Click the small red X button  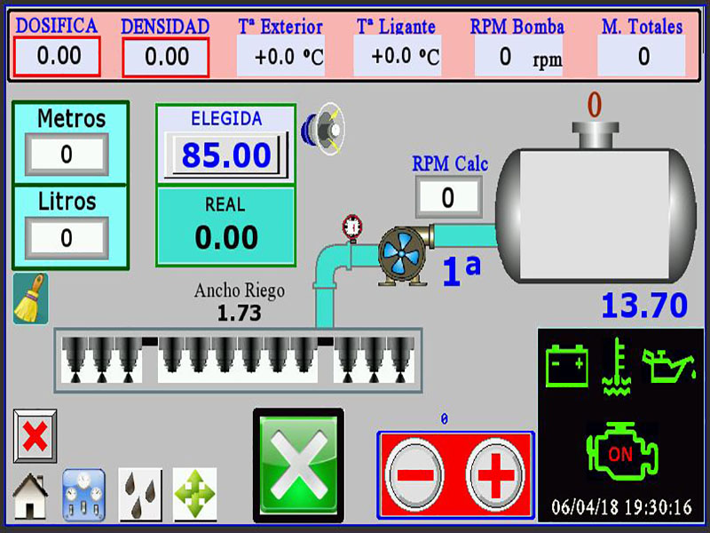[x=35, y=436]
